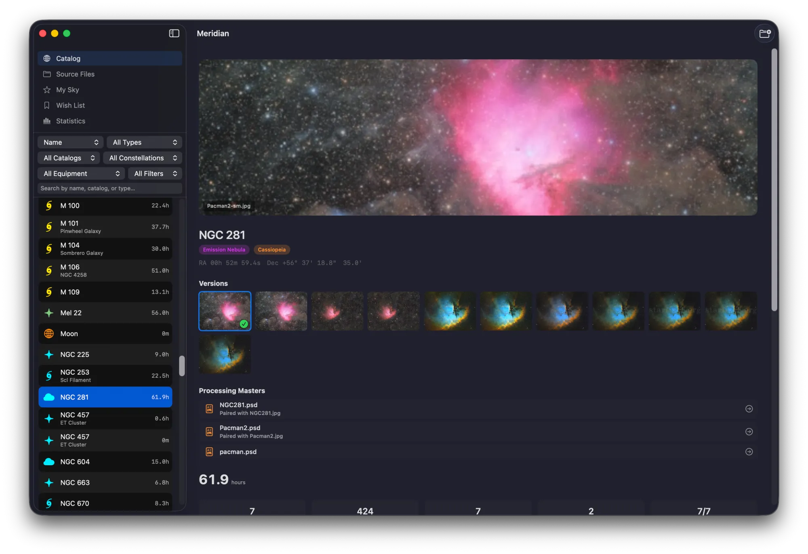Click the add-folder icon in the top-right corner
This screenshot has width=808, height=554.
pos(765,33)
